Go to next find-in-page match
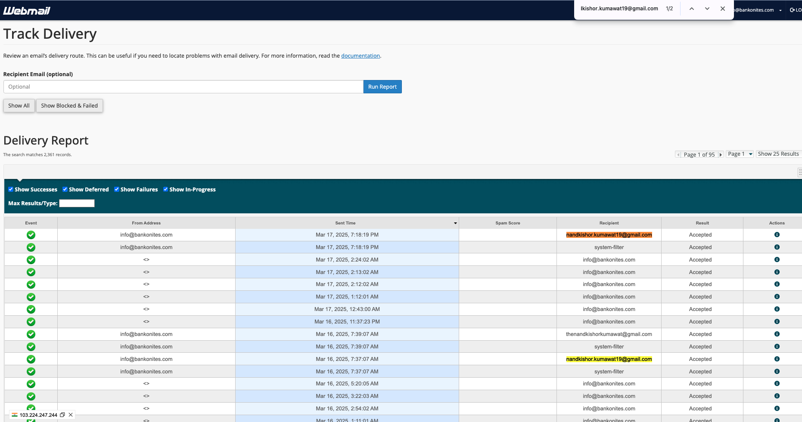 coord(707,9)
